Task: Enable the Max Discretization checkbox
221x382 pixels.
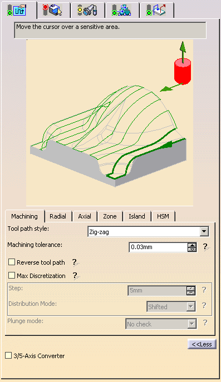Action: coord(12,276)
